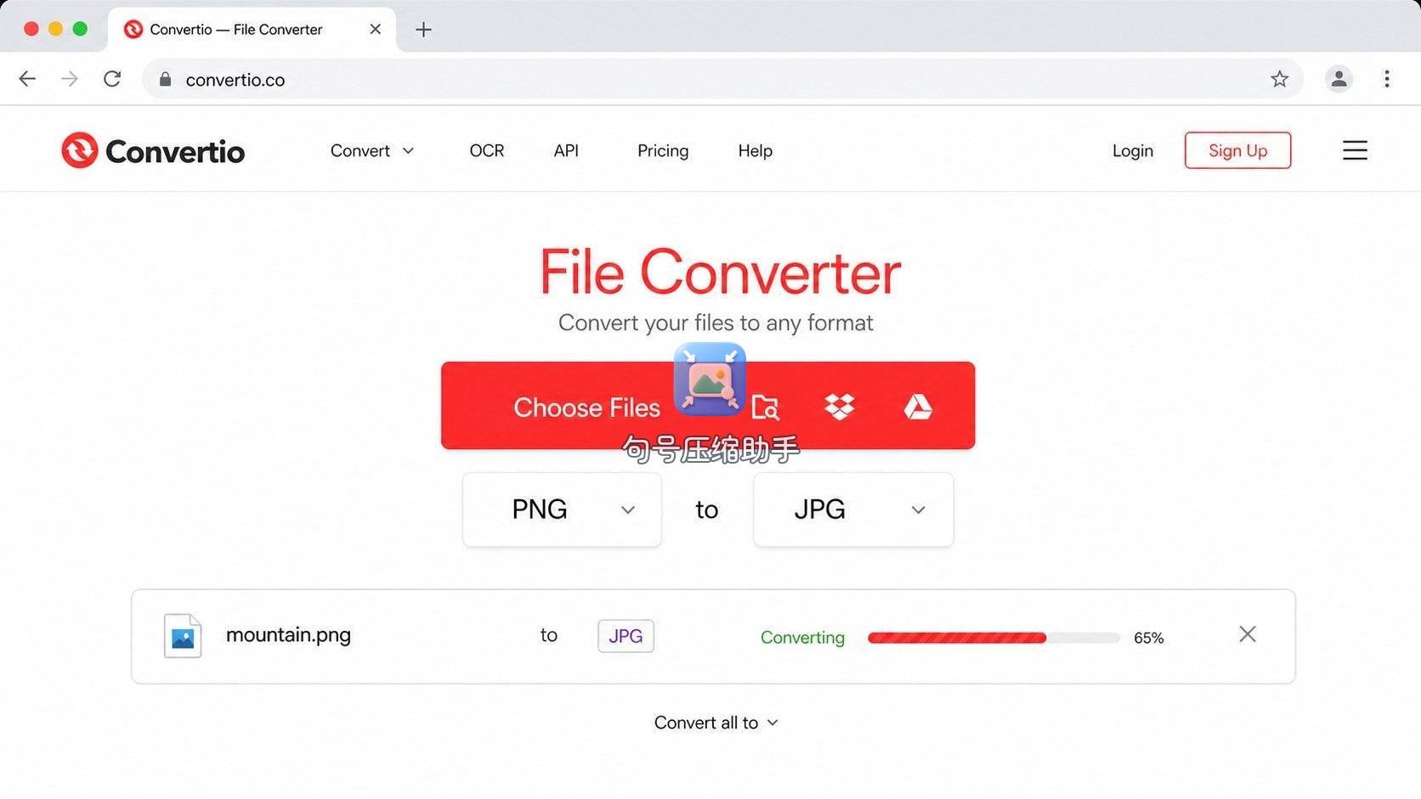Open the JPG target format dropdown
This screenshot has height=799, width=1421.
coord(853,509)
